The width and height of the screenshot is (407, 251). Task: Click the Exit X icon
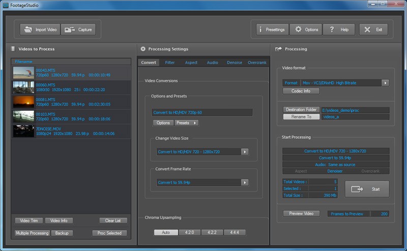[x=367, y=29]
